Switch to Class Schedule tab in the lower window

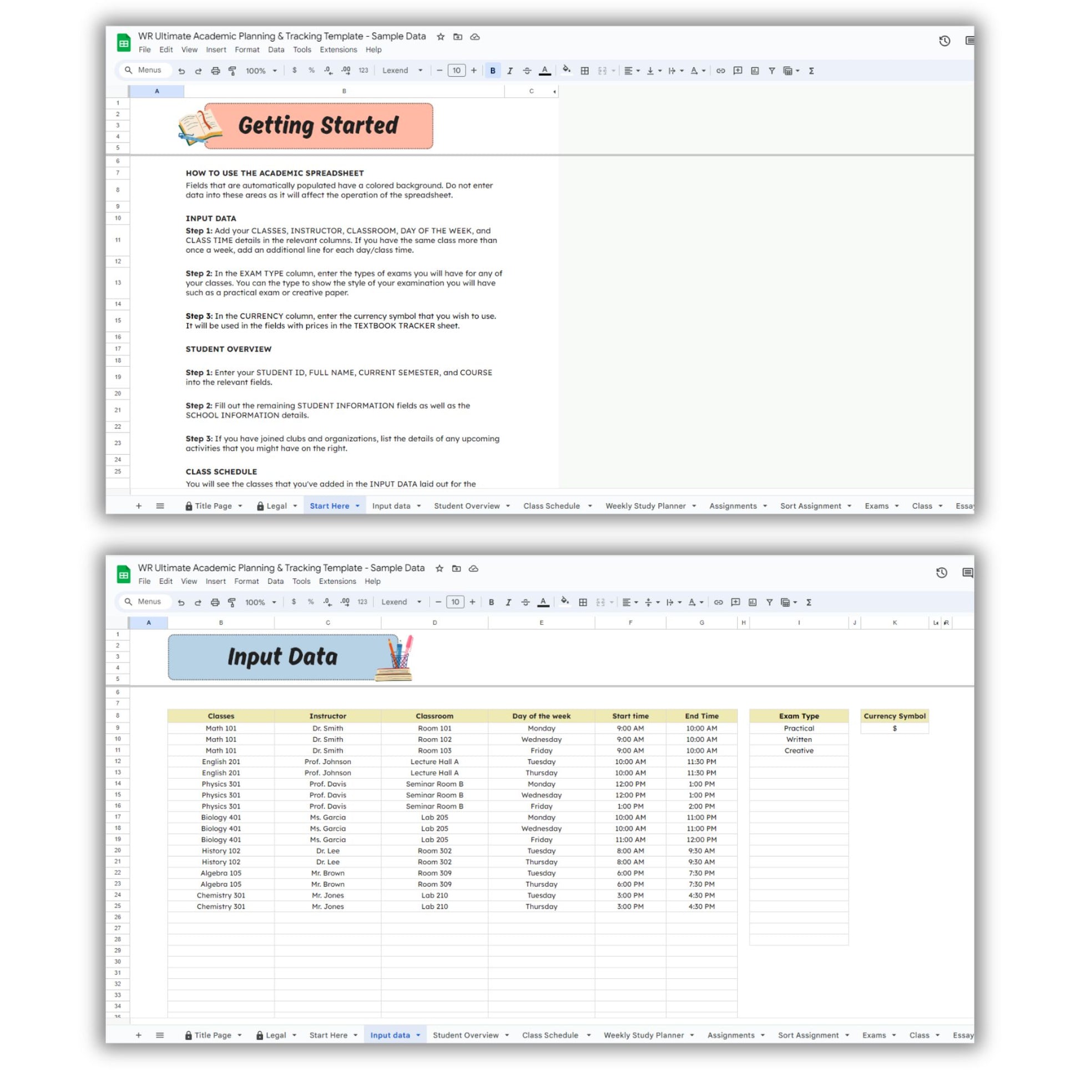pyautogui.click(x=549, y=1035)
